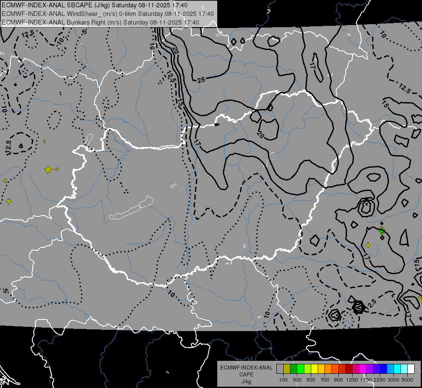Pick the brick red swatch right of 900
Screen dimensions: 422x388
click(342, 369)
